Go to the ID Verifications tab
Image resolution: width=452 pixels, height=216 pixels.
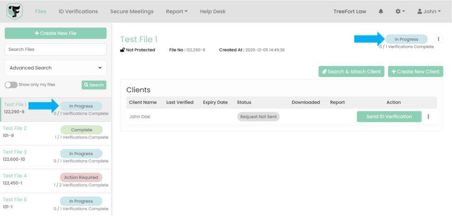pyautogui.click(x=78, y=12)
